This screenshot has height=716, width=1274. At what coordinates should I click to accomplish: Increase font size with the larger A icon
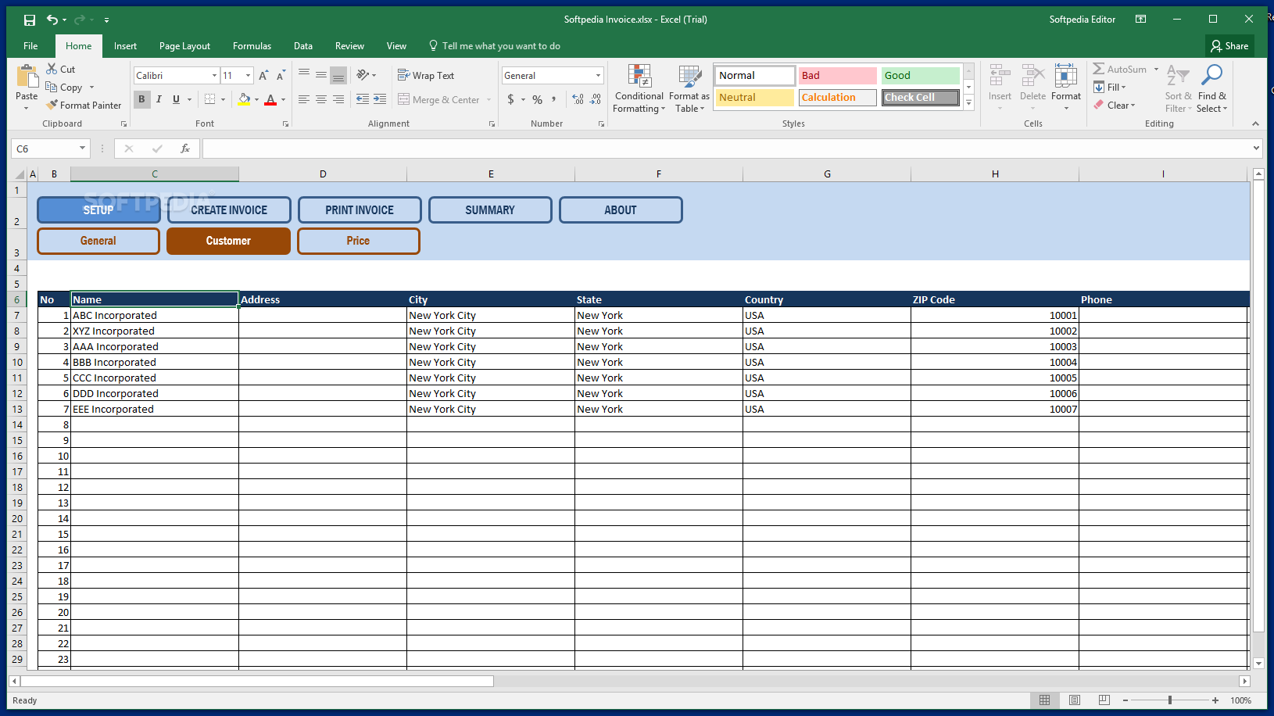264,76
